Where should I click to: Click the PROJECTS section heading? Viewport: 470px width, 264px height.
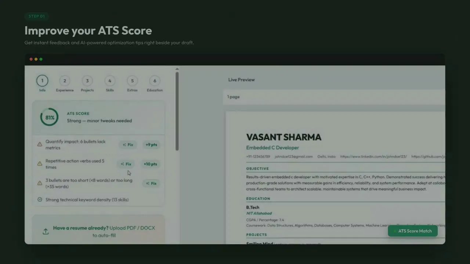pyautogui.click(x=257, y=235)
